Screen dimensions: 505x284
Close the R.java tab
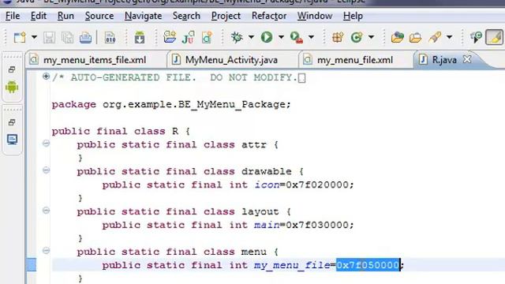tap(467, 59)
